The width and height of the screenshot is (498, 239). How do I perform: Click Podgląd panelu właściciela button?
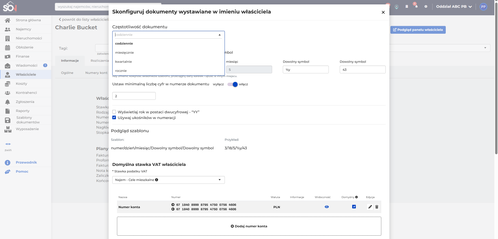pos(418,30)
